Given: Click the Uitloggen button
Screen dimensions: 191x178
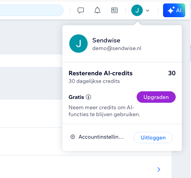Looking at the screenshot, I should point(153,138).
